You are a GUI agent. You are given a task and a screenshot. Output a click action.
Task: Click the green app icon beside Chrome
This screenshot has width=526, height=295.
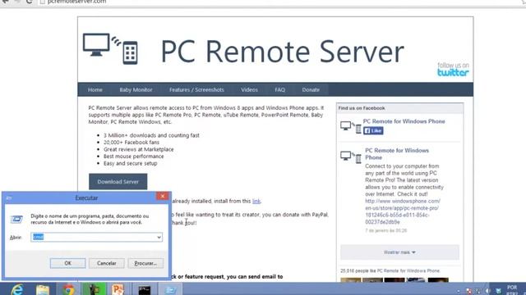[95, 289]
